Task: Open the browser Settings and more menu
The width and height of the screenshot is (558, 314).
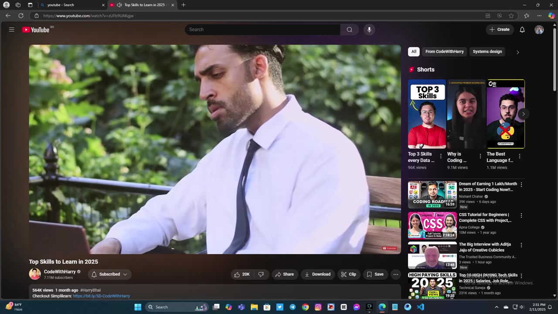Action: (539, 16)
